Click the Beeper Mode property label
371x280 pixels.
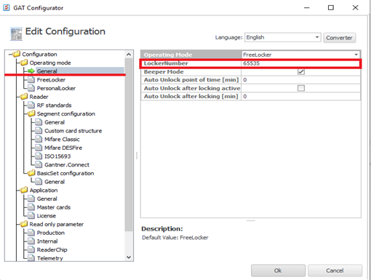tap(164, 72)
